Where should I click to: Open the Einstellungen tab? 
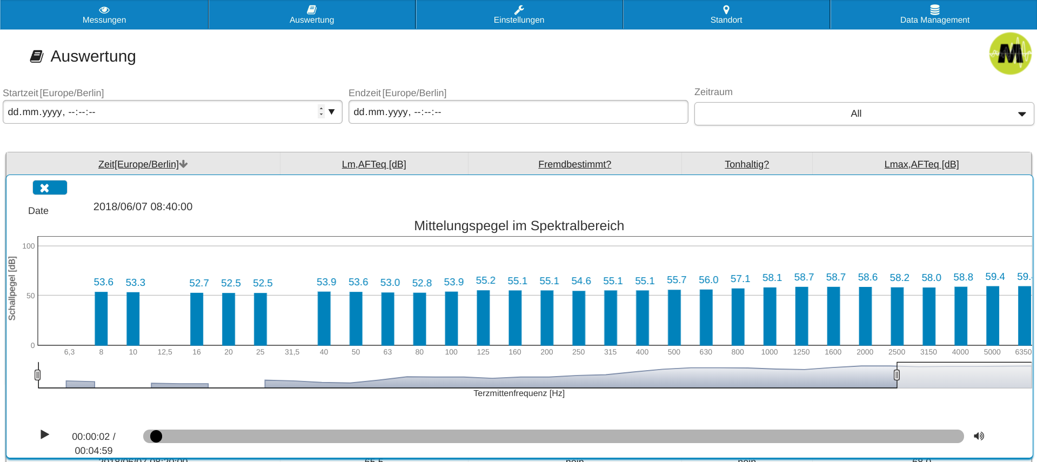pyautogui.click(x=519, y=15)
